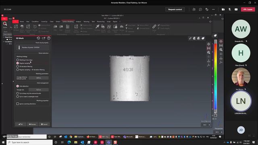Click the square box below the color scale
The height and width of the screenshot is (145, 258).
pos(215,116)
